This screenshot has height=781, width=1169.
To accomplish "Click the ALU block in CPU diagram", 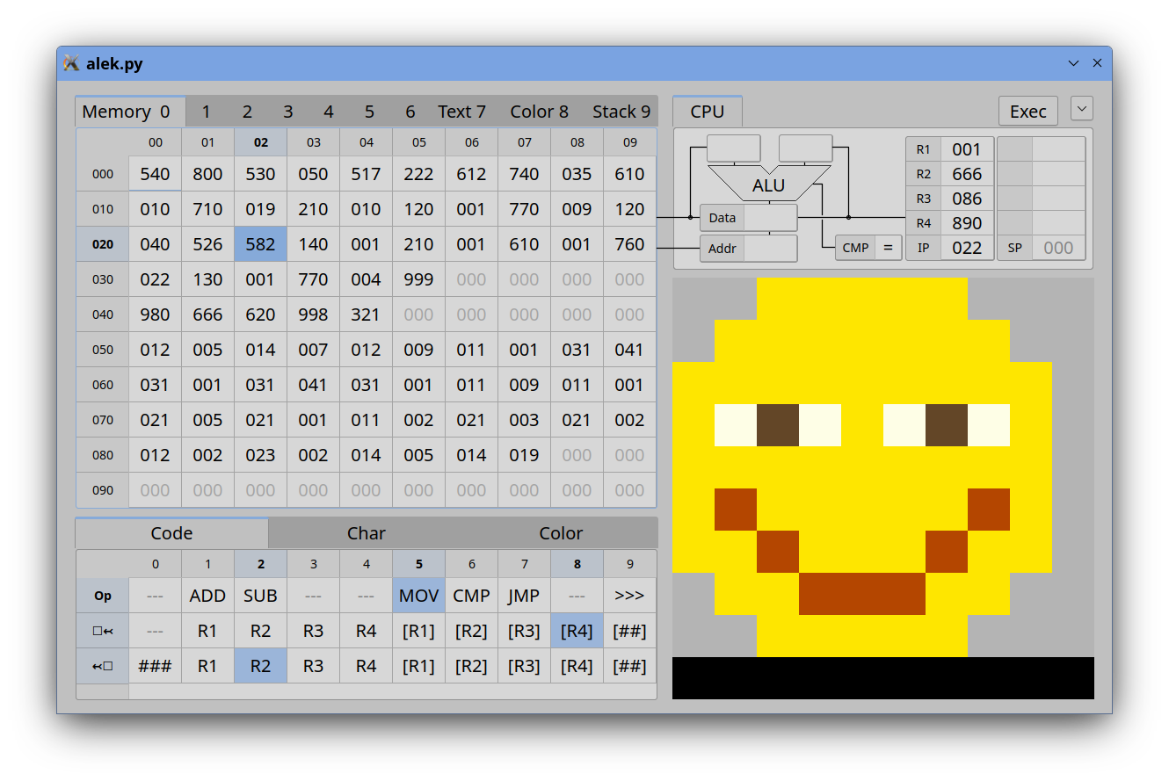I will tap(768, 185).
